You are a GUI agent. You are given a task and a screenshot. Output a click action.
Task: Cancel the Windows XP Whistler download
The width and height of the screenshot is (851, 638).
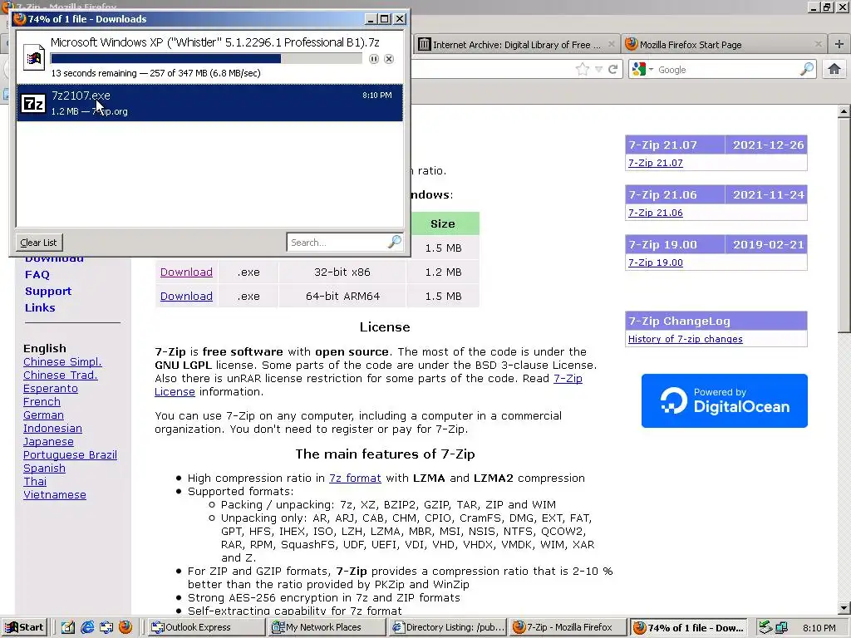(389, 59)
